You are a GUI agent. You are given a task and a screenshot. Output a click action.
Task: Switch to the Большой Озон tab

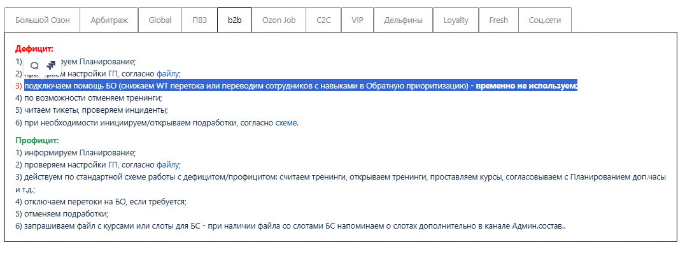43,20
